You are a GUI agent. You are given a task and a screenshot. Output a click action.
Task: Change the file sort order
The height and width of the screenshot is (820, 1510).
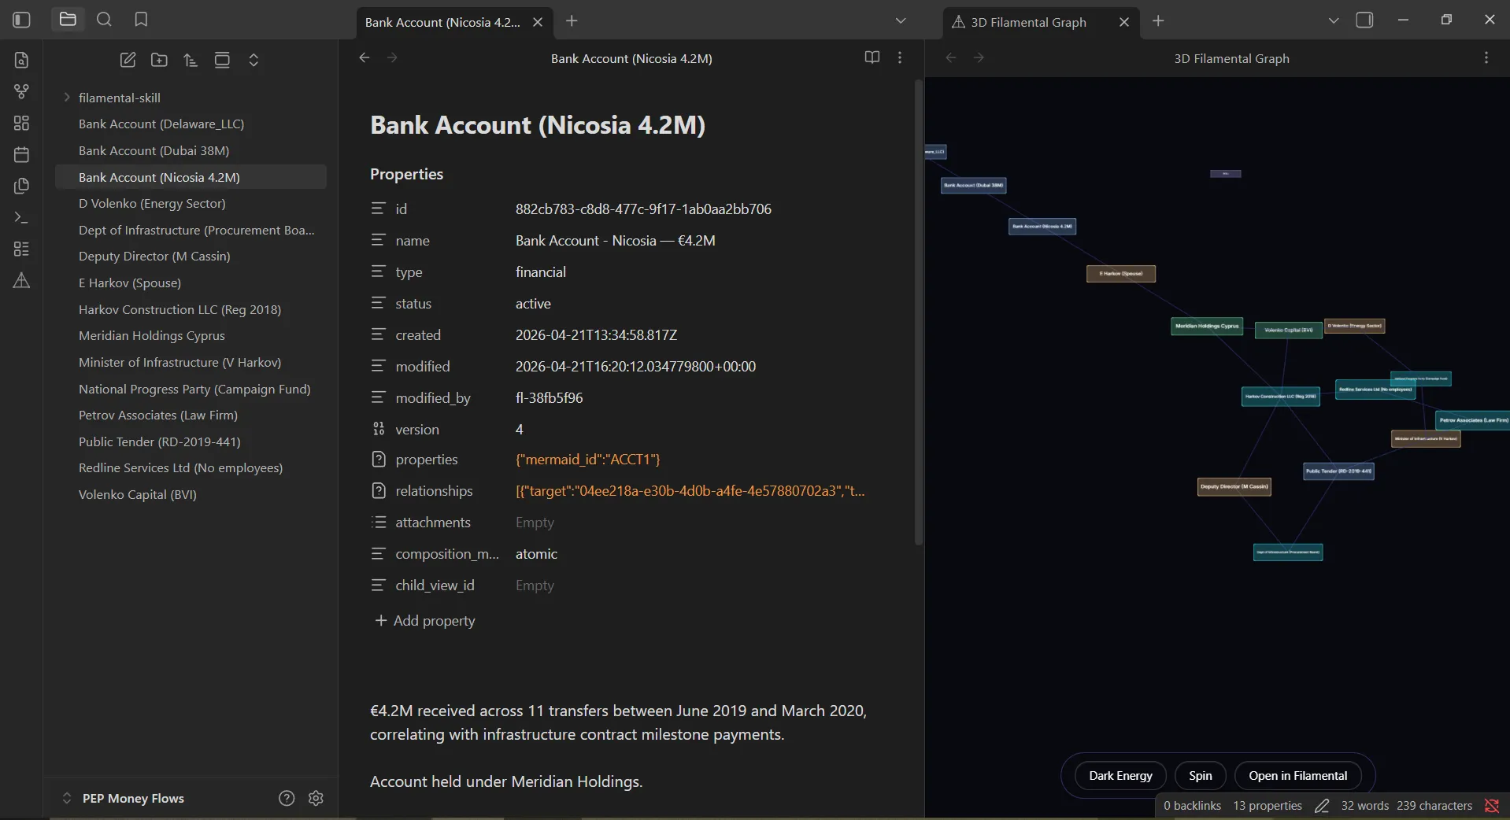click(191, 60)
